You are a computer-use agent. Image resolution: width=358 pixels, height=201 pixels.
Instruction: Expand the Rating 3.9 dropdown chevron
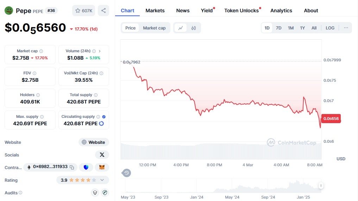click(102, 180)
